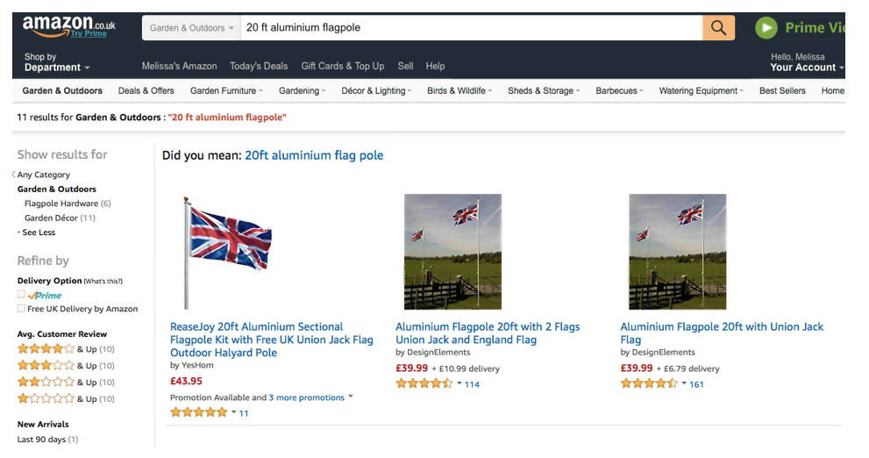Click the green Prime Video play icon
869x458 pixels.
tap(766, 28)
